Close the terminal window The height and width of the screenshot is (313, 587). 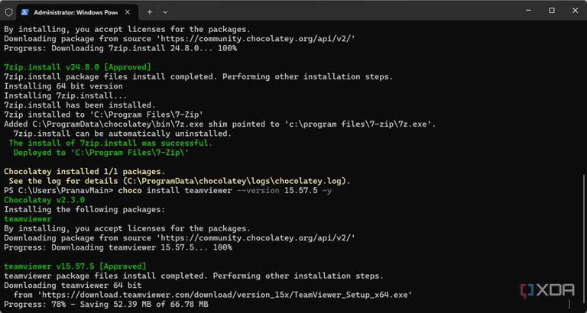(x=575, y=11)
